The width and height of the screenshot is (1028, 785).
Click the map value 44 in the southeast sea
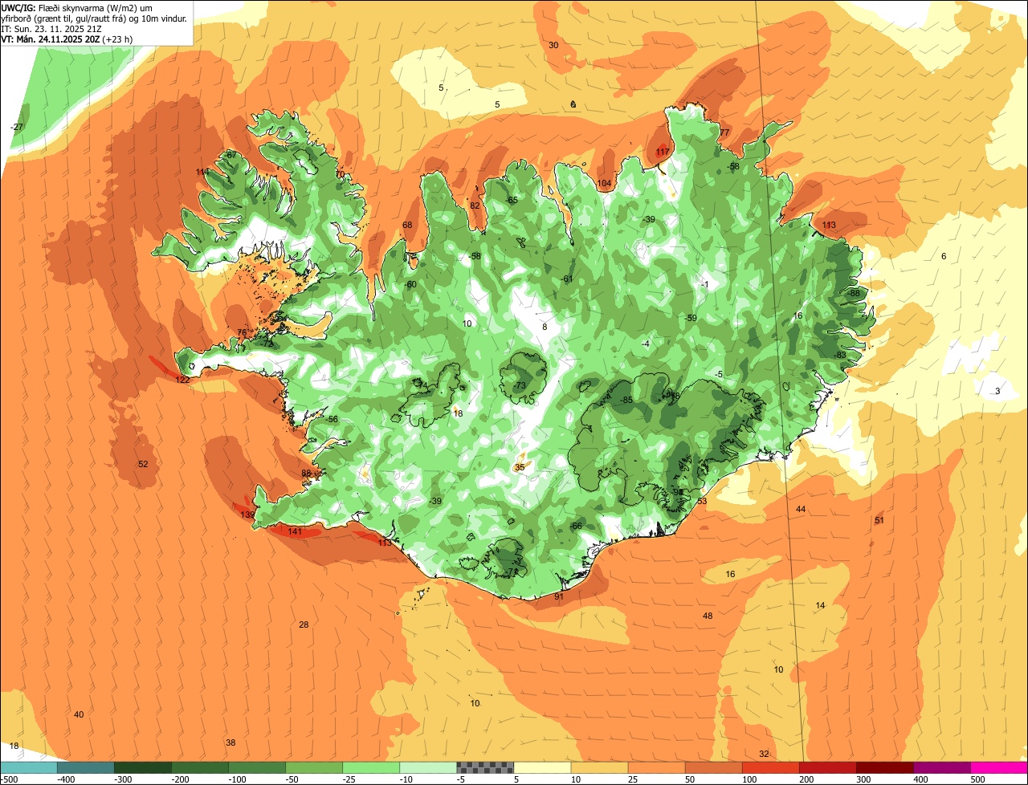[801, 509]
